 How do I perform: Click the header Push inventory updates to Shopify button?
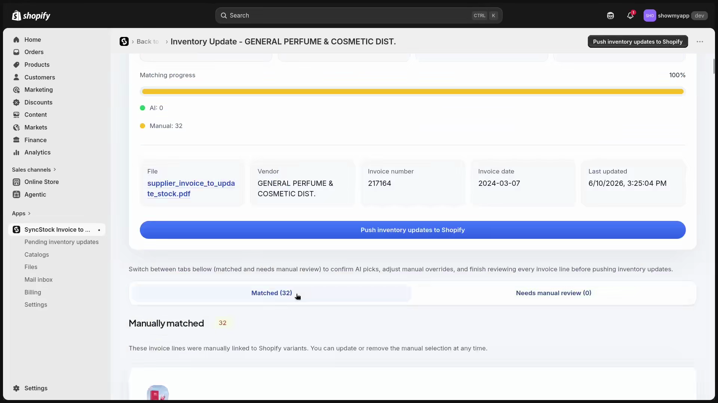pos(638,41)
